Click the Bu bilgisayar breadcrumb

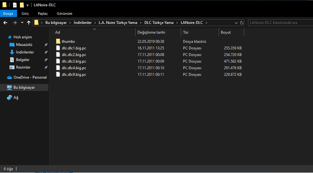[x=56, y=23]
